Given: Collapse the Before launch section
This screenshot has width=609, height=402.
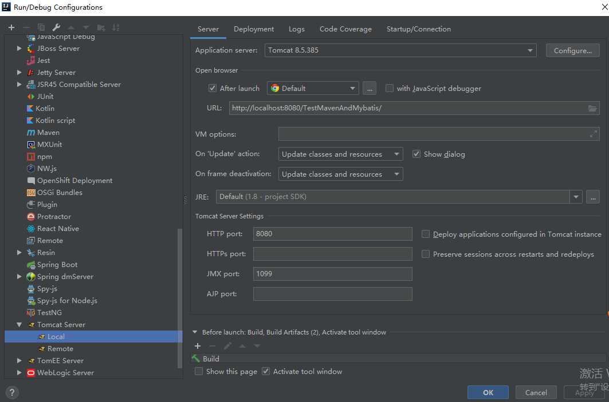Looking at the screenshot, I should pyautogui.click(x=195, y=332).
